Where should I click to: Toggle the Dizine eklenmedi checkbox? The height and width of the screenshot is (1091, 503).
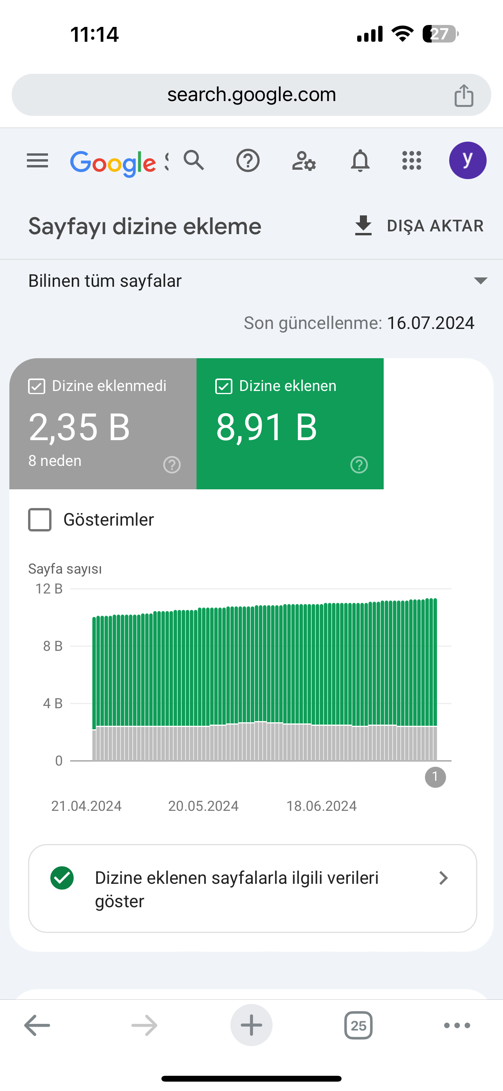[37, 386]
